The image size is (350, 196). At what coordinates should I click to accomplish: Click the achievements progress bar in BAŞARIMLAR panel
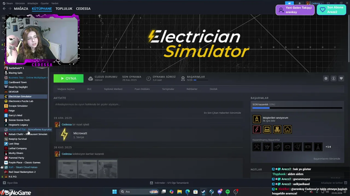pos(297,108)
